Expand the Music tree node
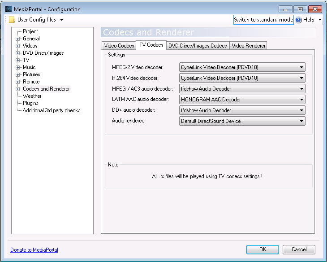 [18, 67]
